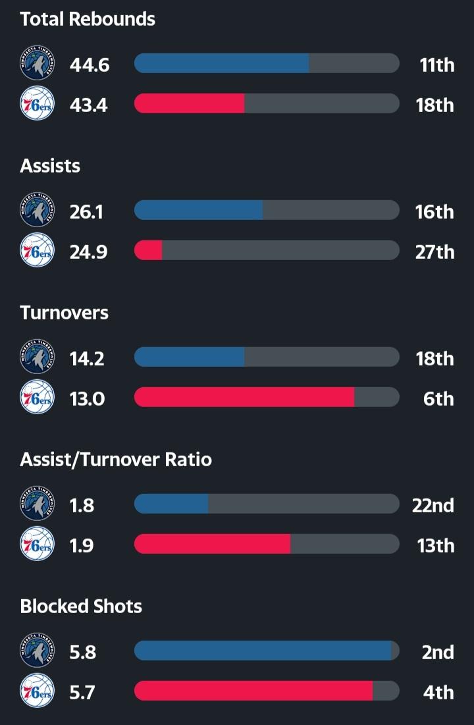The image size is (474, 725).
Task: Click the Blocked Shots heading
Action: click(81, 606)
